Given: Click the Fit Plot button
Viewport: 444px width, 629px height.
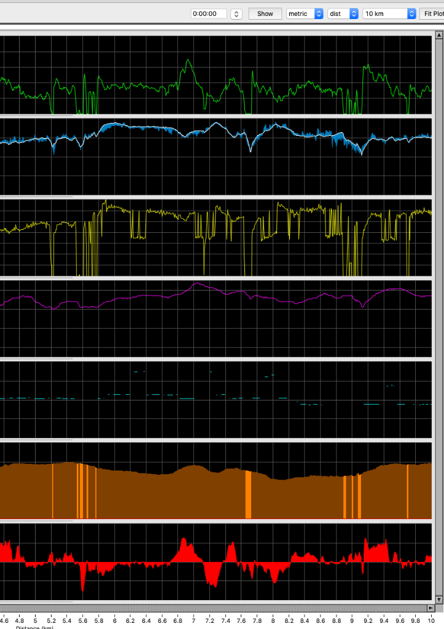Looking at the screenshot, I should click(432, 14).
